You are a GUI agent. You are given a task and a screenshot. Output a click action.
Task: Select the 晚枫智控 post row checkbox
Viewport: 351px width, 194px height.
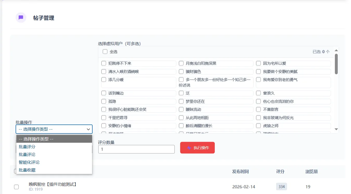click(17, 186)
